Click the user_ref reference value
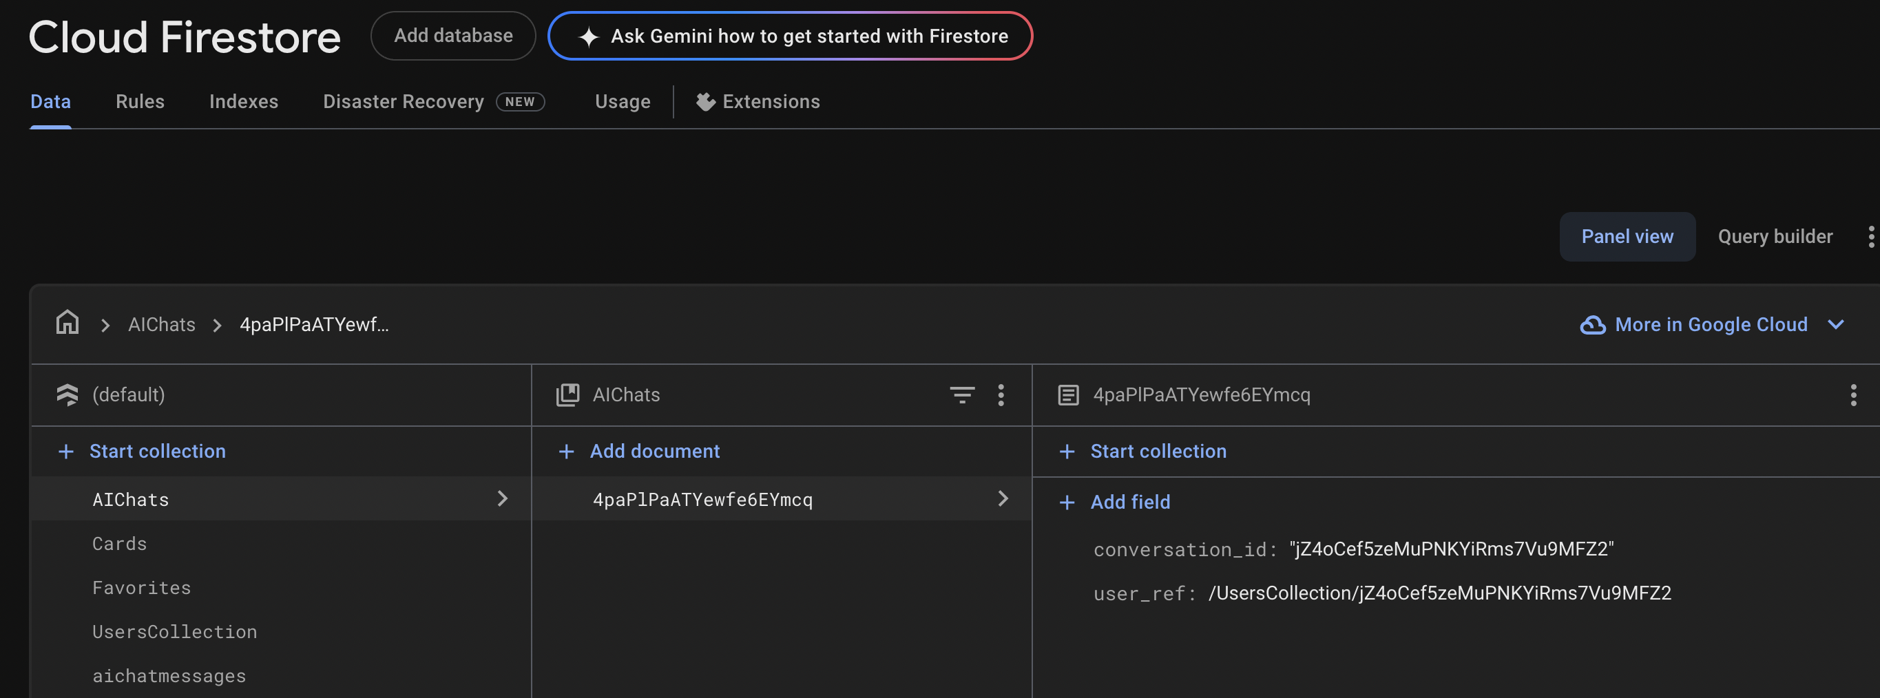1880x698 pixels. click(x=1439, y=593)
